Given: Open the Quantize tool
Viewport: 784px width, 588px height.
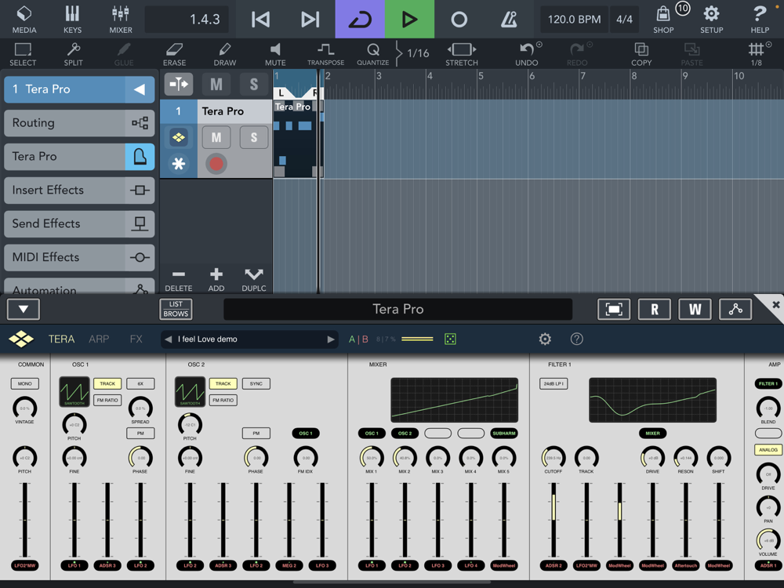Looking at the screenshot, I should pyautogui.click(x=372, y=53).
